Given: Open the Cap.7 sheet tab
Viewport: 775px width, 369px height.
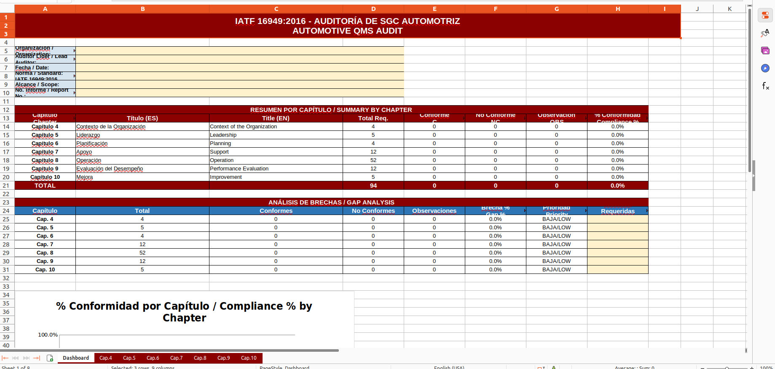Looking at the screenshot, I should pyautogui.click(x=177, y=358).
